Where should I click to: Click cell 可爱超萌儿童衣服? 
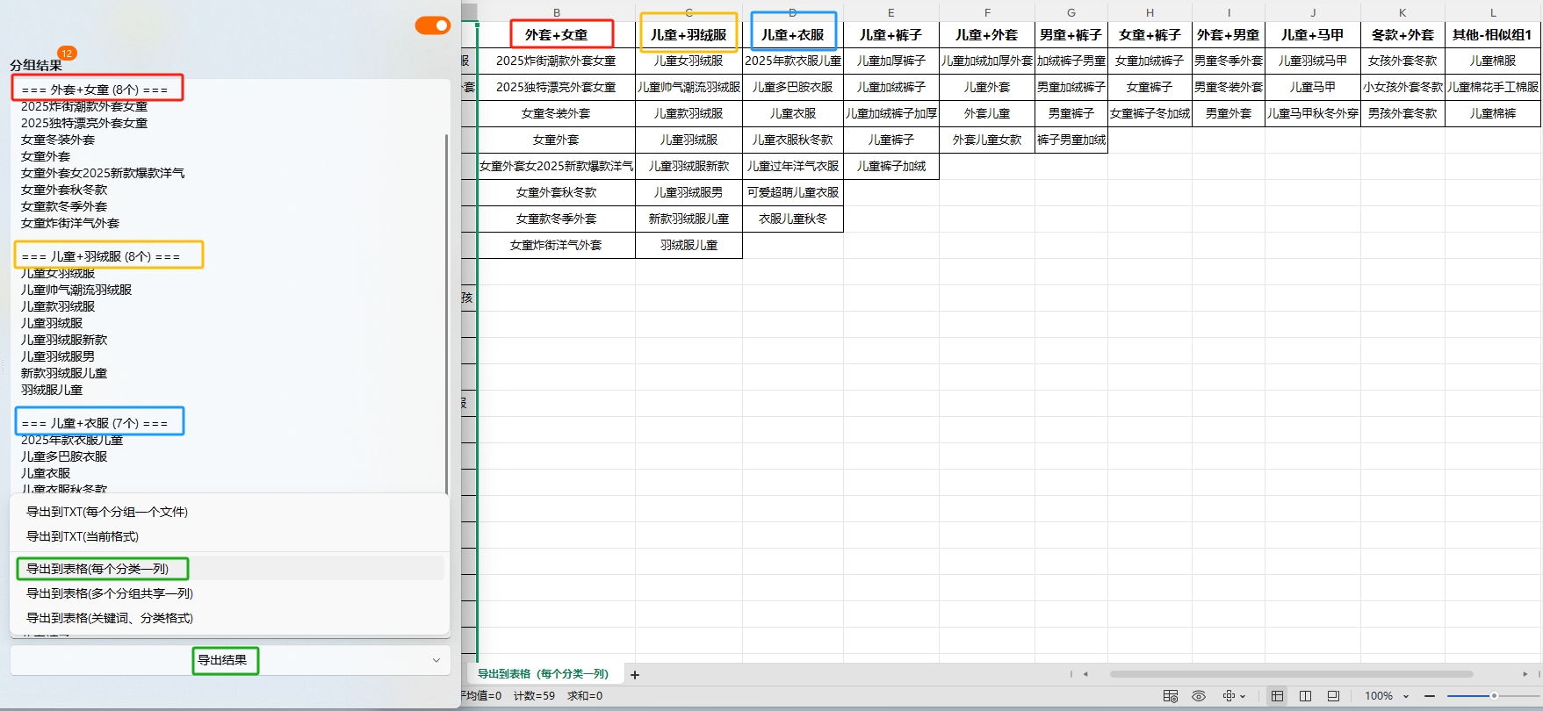[793, 192]
